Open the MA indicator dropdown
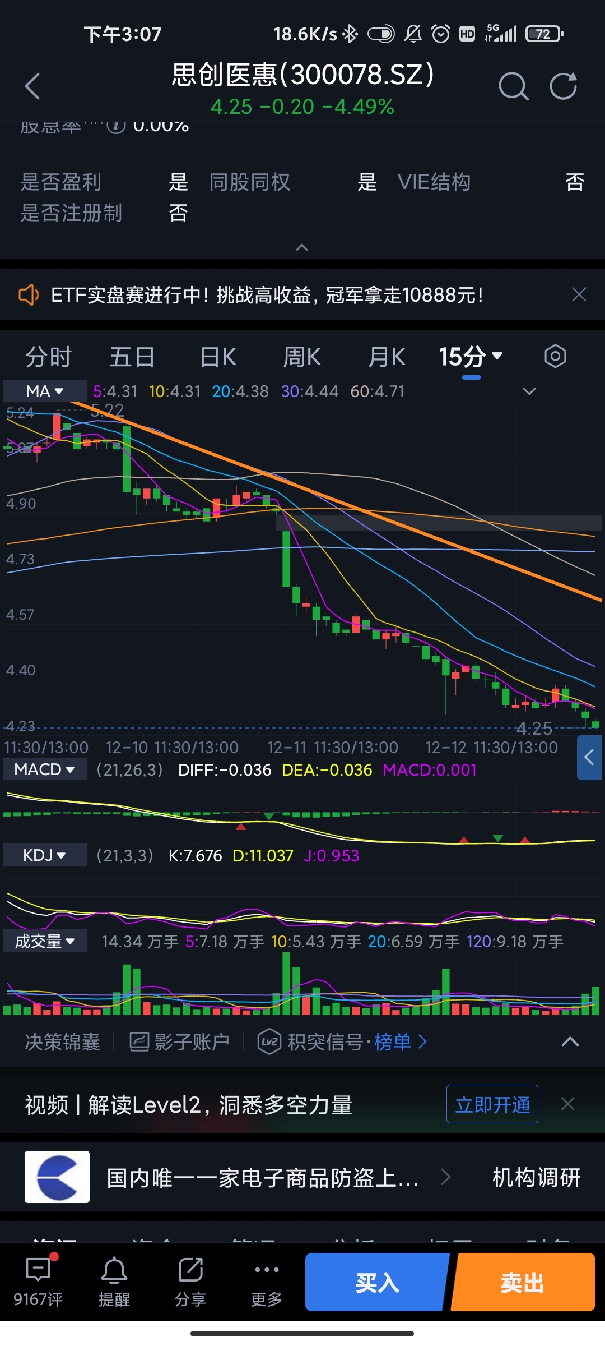Image resolution: width=605 pixels, height=1346 pixels. [45, 391]
